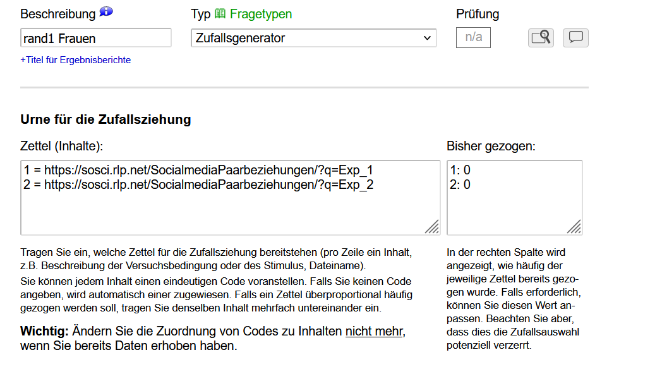This screenshot has width=662, height=374.
Task: Open the speech bubble comment button
Action: tap(575, 38)
